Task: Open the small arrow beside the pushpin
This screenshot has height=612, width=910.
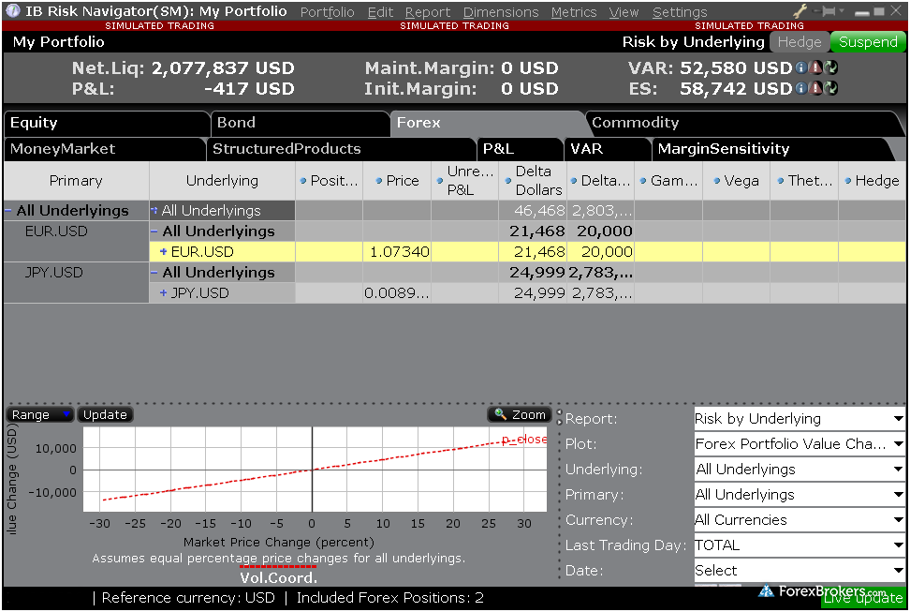Action: pyautogui.click(x=842, y=10)
